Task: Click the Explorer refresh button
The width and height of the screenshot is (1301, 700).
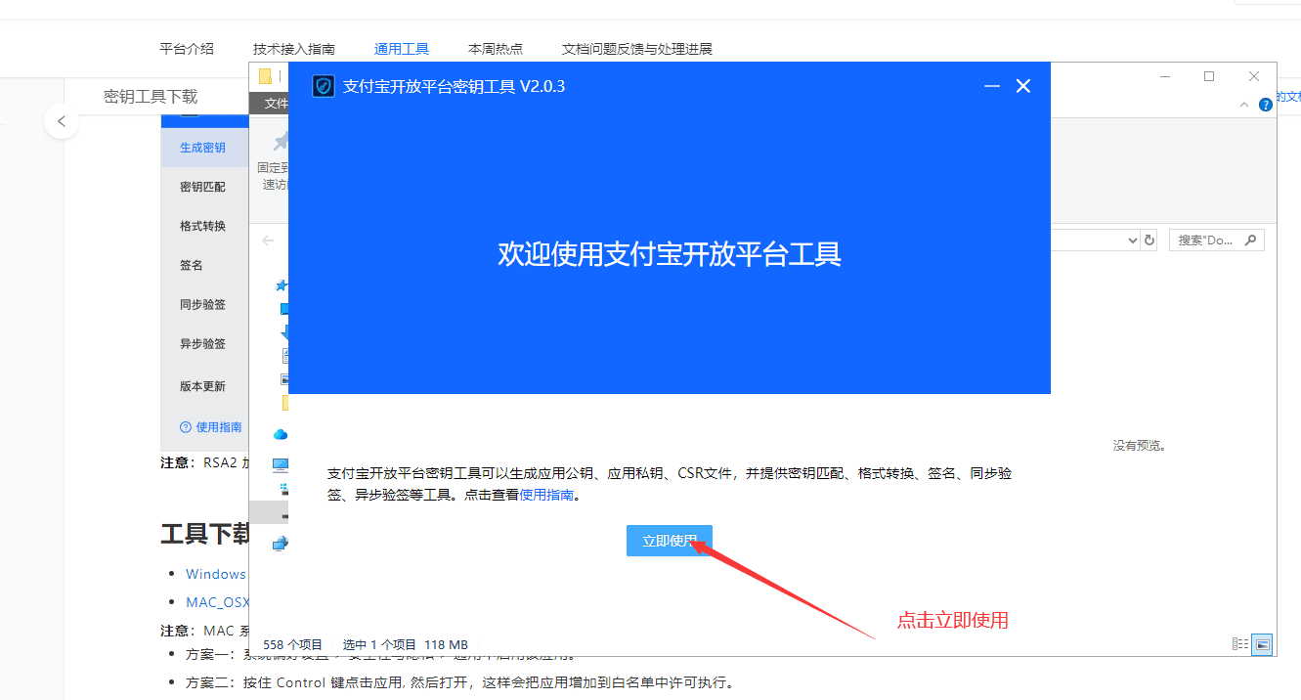Action: [x=1149, y=241]
